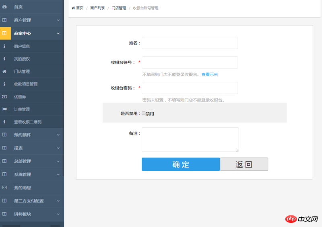
Task: Click the 收银台账号管理 breadcrumb text
Action: click(146, 8)
